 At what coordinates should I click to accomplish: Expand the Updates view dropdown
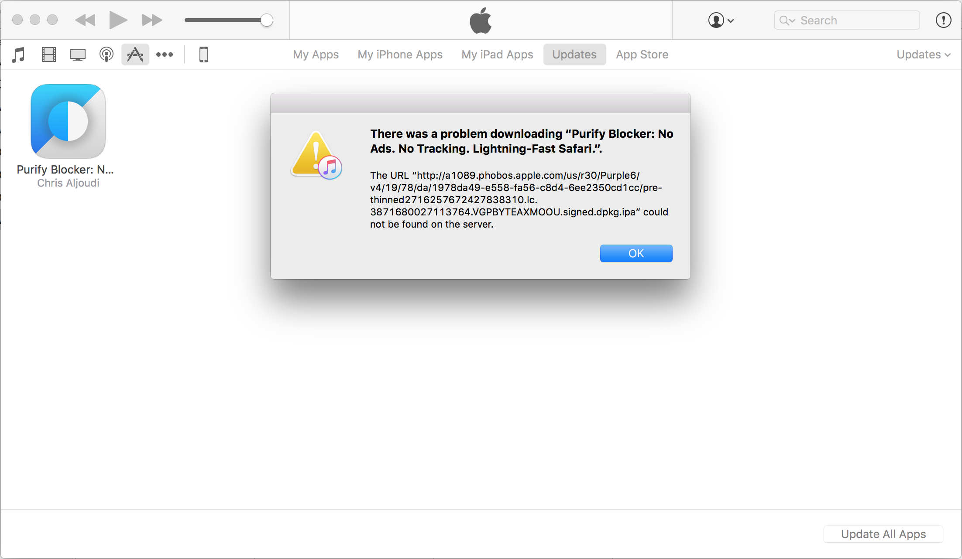coord(924,55)
